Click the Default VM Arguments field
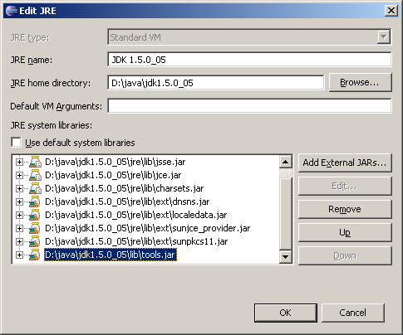Screen dimensions: 403x335 pyautogui.click(x=249, y=106)
